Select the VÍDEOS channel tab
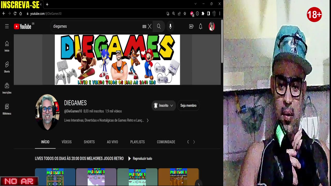The height and width of the screenshot is (186, 331). tap(66, 142)
